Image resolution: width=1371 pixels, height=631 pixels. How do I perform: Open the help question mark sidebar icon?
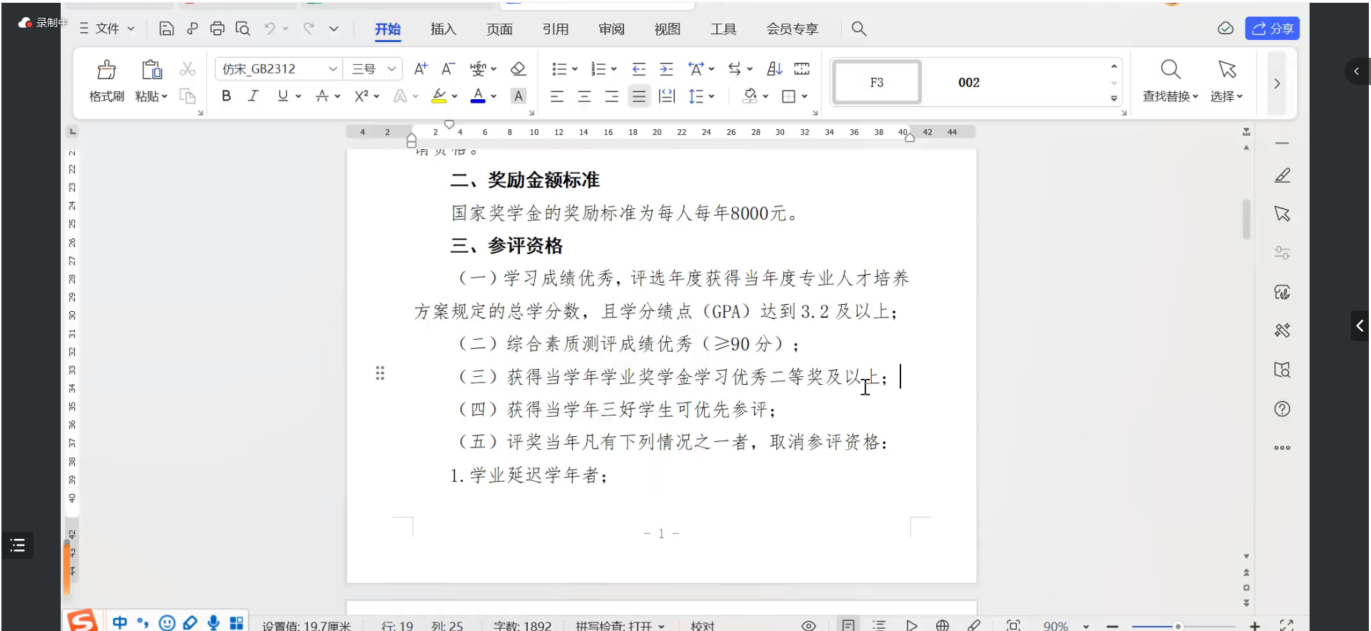click(1282, 409)
